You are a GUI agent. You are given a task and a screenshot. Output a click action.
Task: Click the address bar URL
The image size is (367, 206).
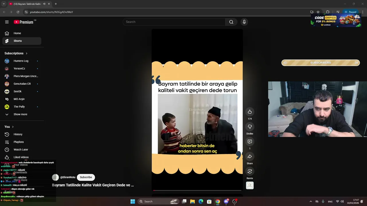coord(51,12)
